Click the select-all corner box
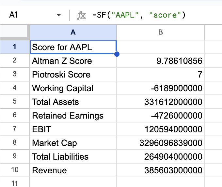Screen dimensions: 222x187 tap(13, 31)
